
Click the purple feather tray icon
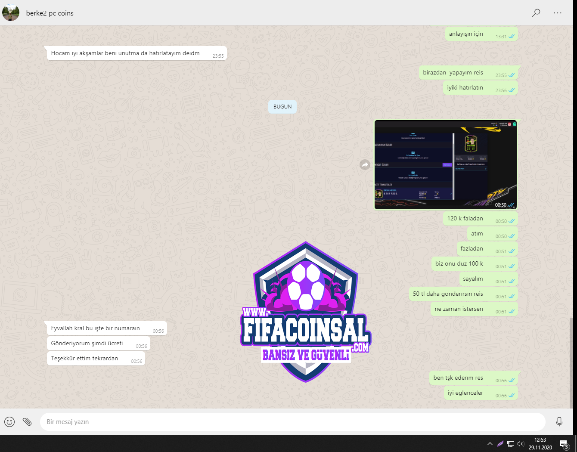(x=500, y=444)
